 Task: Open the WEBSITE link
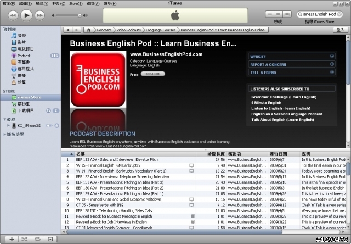click(292, 56)
